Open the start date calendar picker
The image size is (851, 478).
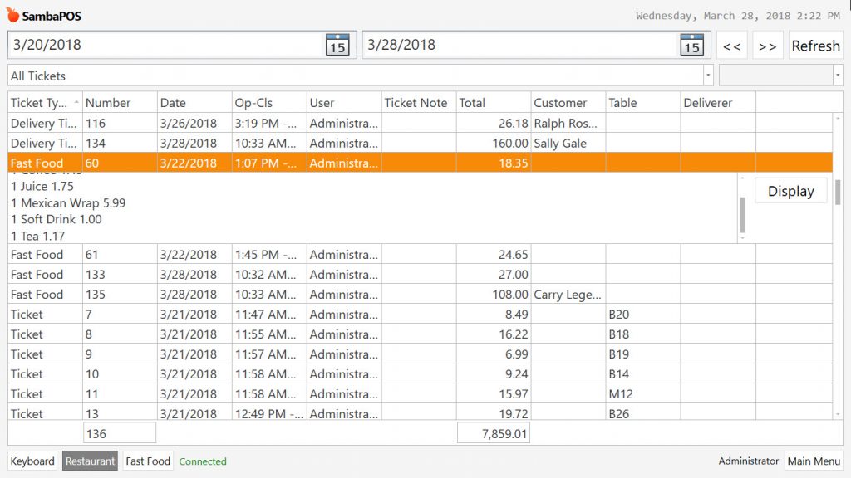click(x=337, y=45)
